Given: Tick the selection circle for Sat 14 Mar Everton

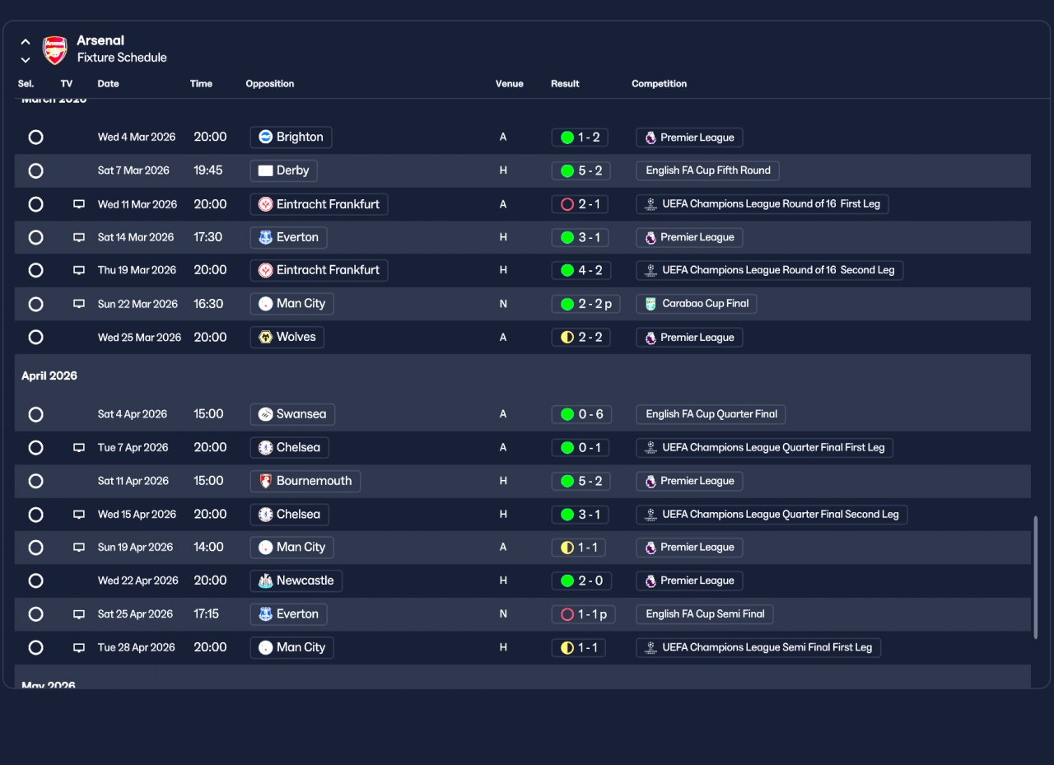Looking at the screenshot, I should click(35, 237).
